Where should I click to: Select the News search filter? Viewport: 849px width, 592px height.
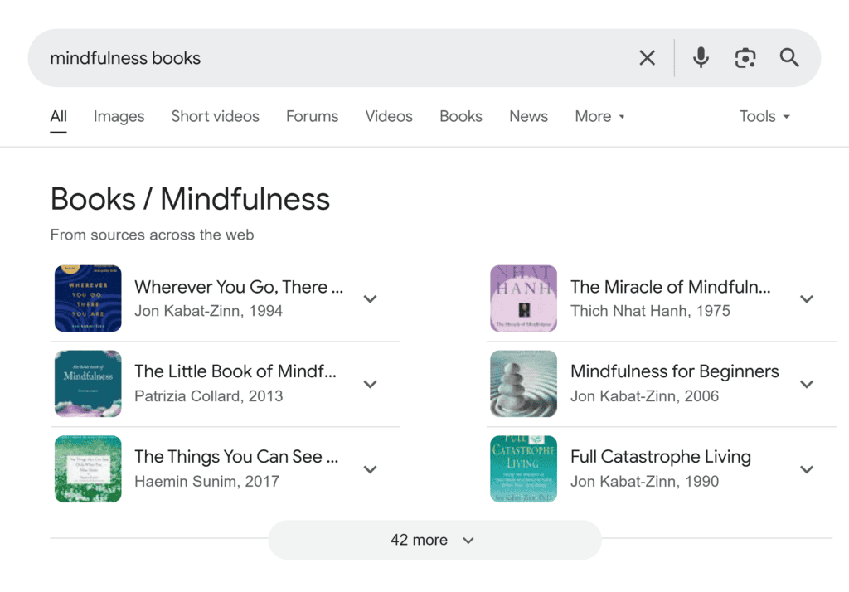click(528, 116)
